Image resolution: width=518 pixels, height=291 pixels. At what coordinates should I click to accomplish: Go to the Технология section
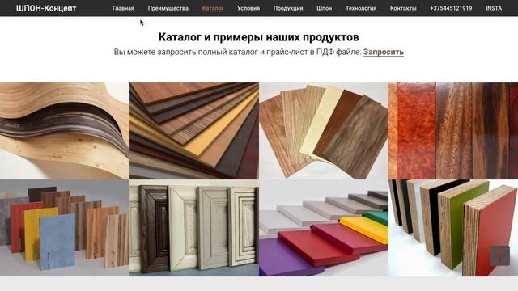tap(361, 8)
